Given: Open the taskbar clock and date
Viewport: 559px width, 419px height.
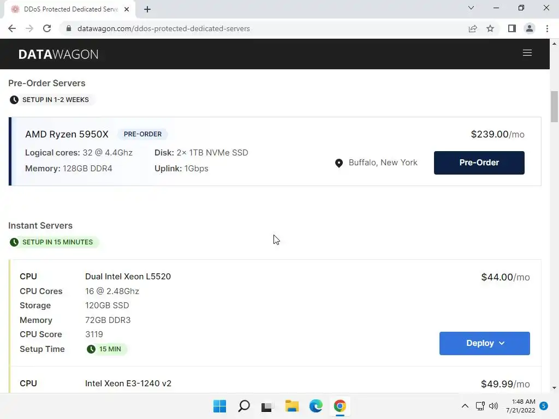Looking at the screenshot, I should (x=520, y=406).
